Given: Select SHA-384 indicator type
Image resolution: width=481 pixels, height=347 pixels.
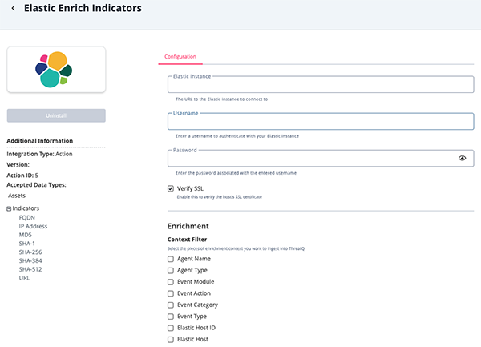Looking at the screenshot, I should pos(30,261).
